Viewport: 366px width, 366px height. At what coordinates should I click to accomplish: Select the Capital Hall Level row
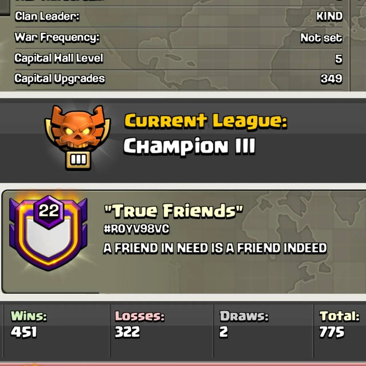tap(178, 59)
